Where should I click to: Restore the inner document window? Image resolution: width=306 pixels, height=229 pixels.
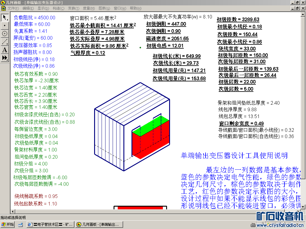[x=297, y=8]
